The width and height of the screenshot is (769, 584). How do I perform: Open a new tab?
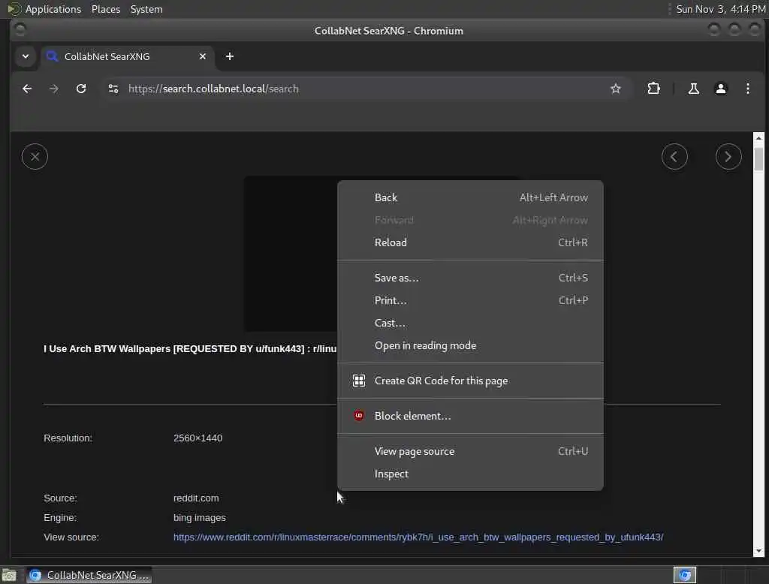[x=230, y=56]
